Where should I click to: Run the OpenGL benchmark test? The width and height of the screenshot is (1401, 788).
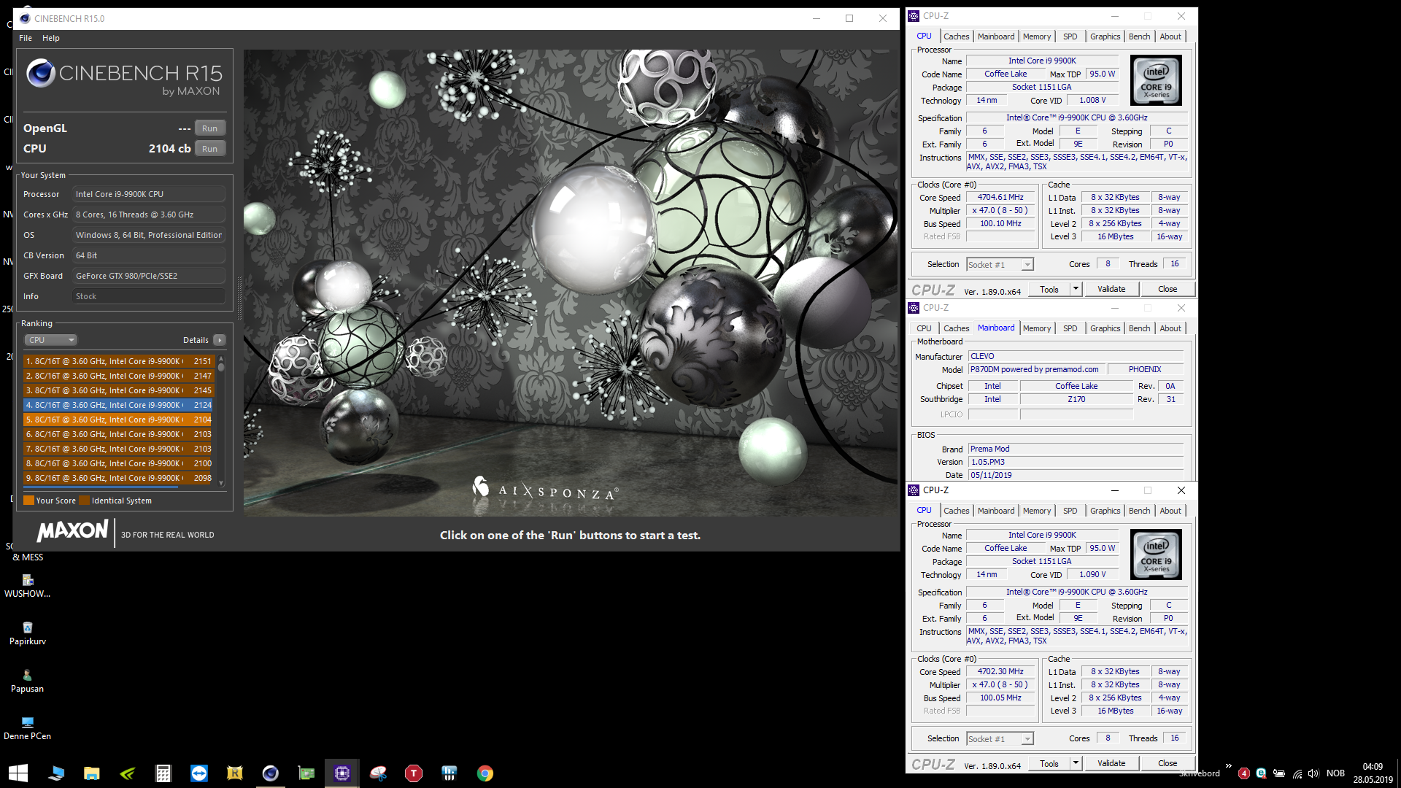pos(209,128)
